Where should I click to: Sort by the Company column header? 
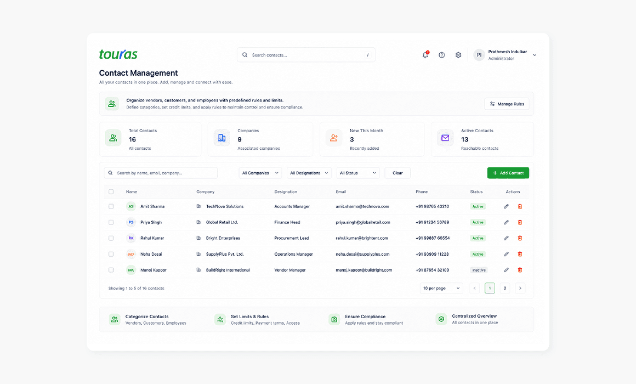205,191
